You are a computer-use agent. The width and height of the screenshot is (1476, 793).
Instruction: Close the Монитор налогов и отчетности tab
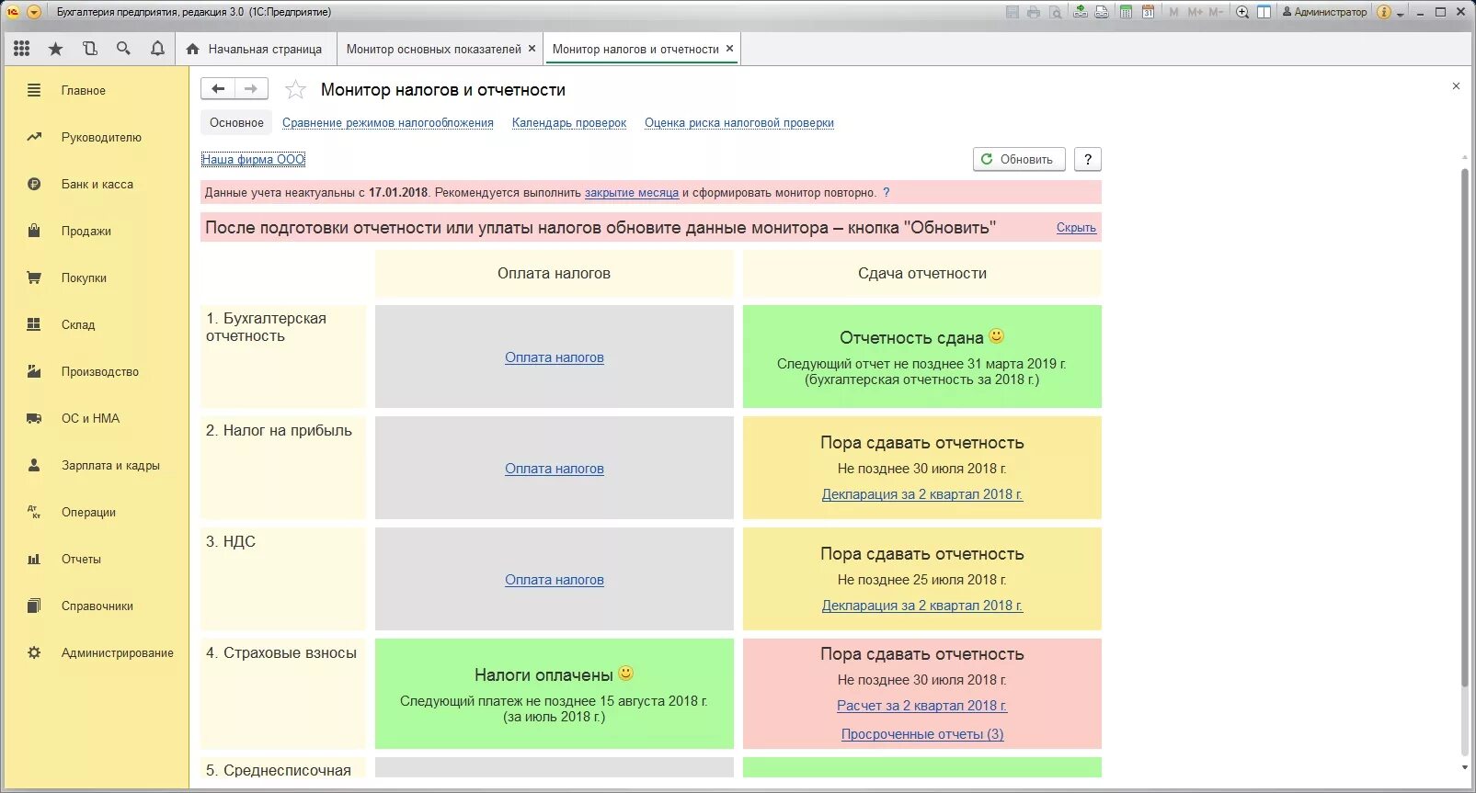tap(730, 49)
